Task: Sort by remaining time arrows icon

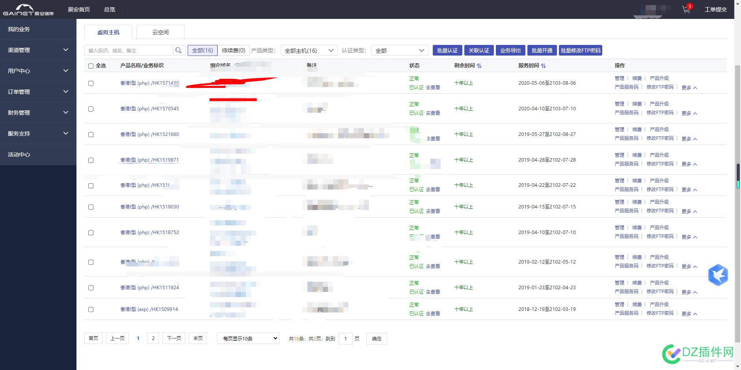Action: pos(479,66)
